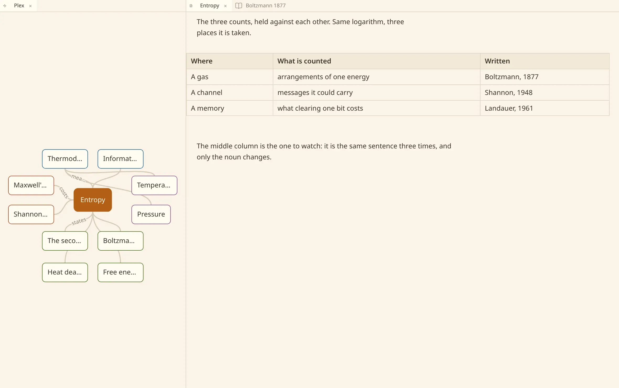Click the Entropy tab document icon
Screen dimensions: 619x388
[191, 6]
